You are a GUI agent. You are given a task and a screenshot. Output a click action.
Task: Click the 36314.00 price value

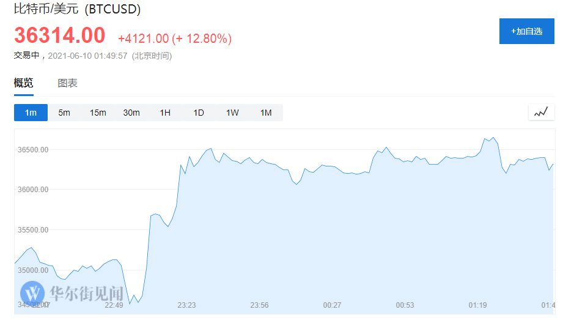point(59,35)
